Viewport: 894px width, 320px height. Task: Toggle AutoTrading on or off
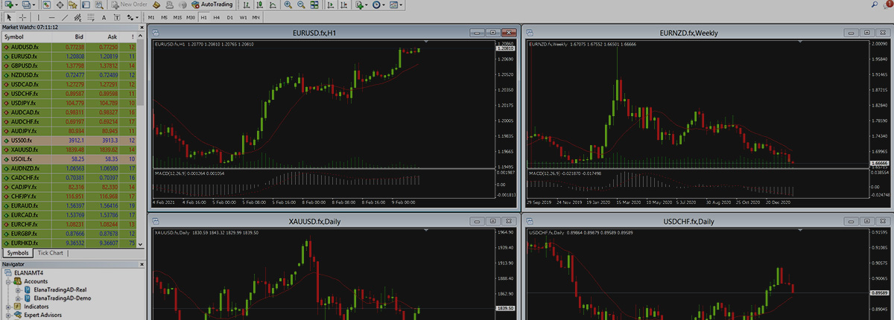pos(212,4)
